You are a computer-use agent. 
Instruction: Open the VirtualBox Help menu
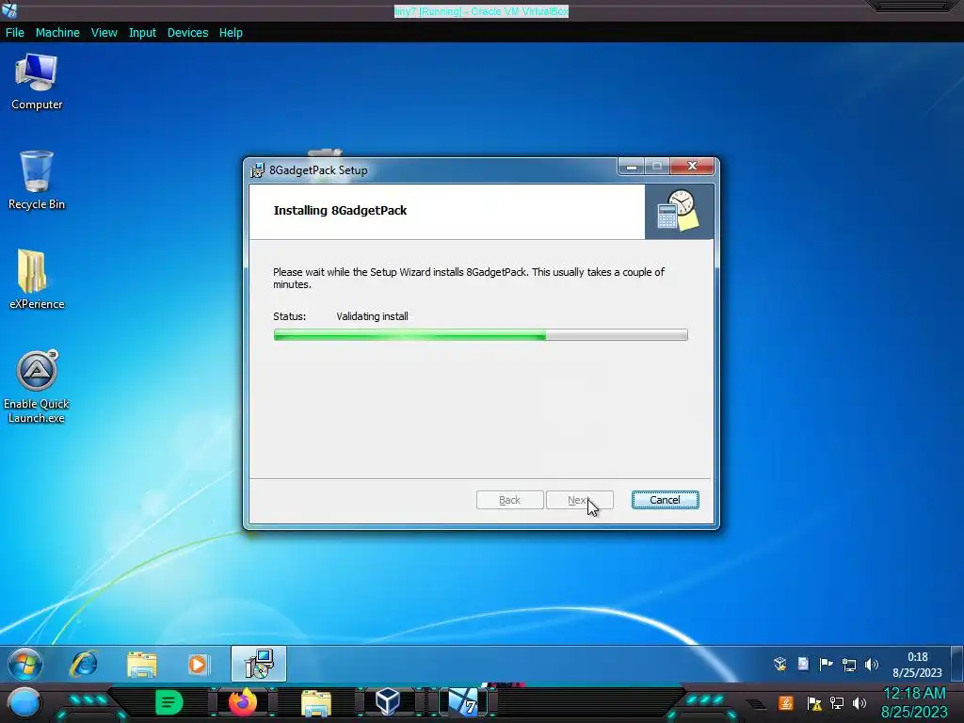pos(231,33)
